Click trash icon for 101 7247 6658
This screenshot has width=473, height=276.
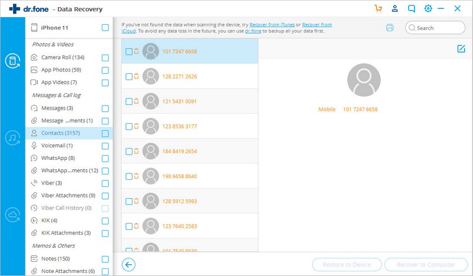coord(137,51)
